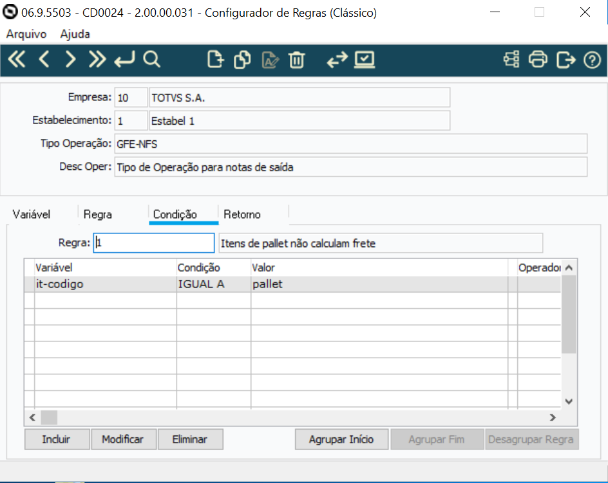The height and width of the screenshot is (483, 608).
Task: Go to first record using double-left arrow
Action: pos(17,60)
